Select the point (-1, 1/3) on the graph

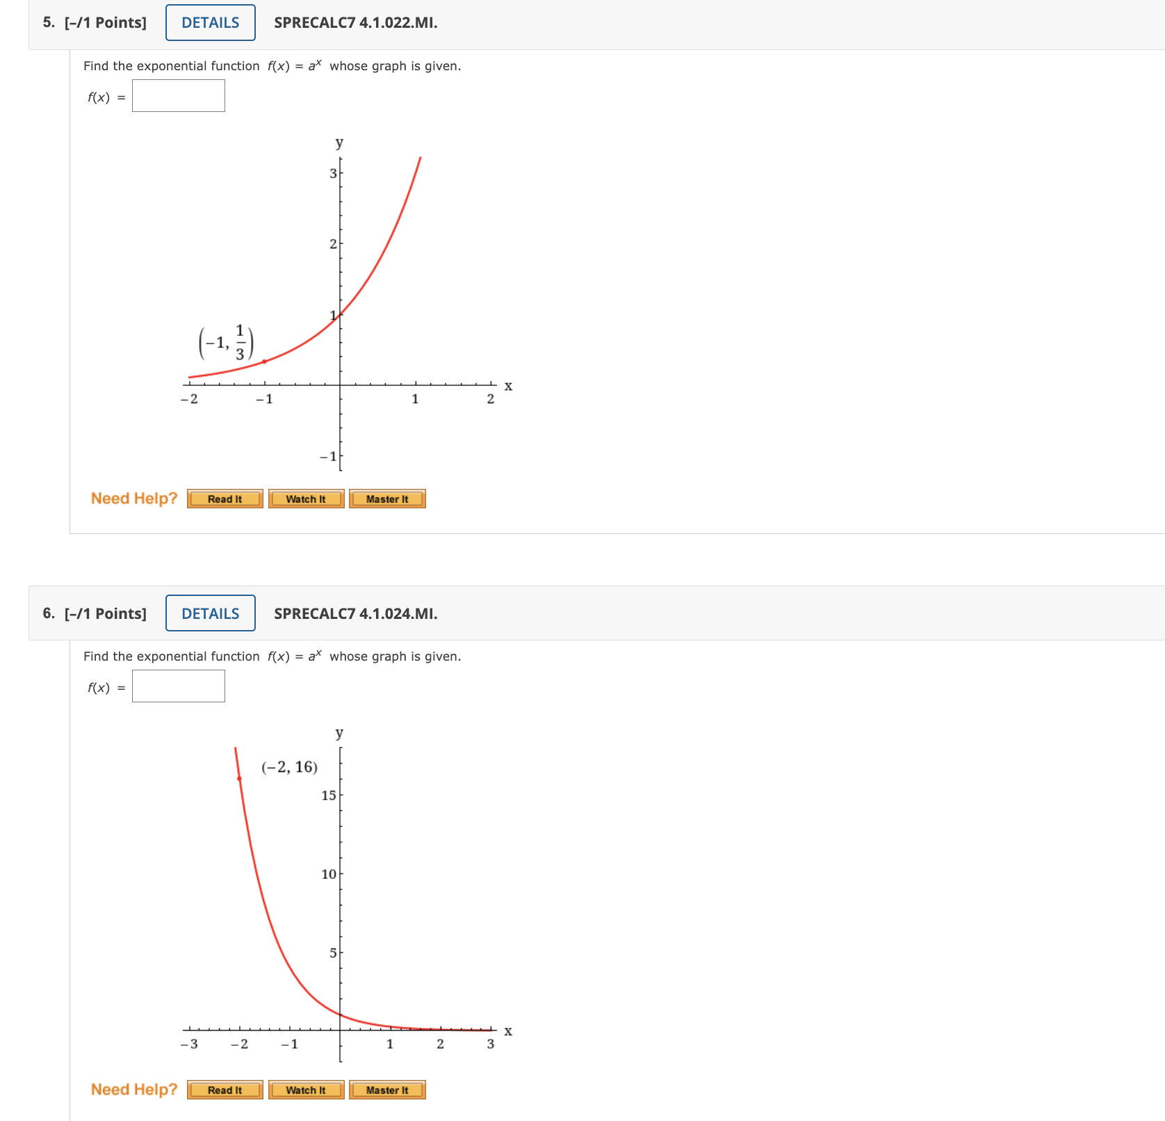click(x=264, y=360)
